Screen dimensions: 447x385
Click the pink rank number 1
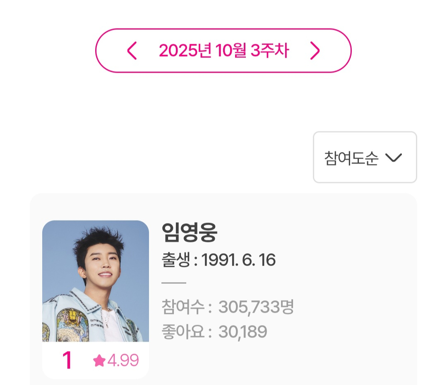[67, 361]
